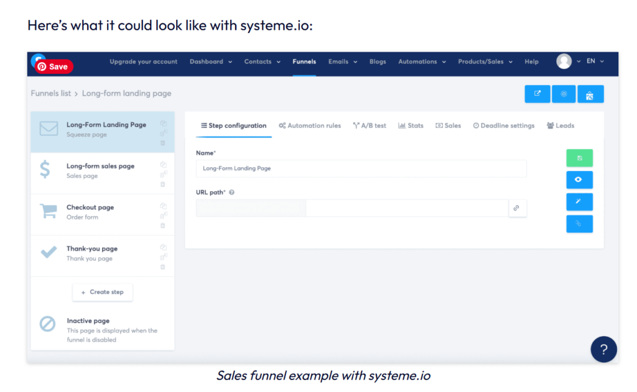Open page editor with magic wand button
The width and height of the screenshot is (637, 392).
click(x=579, y=202)
